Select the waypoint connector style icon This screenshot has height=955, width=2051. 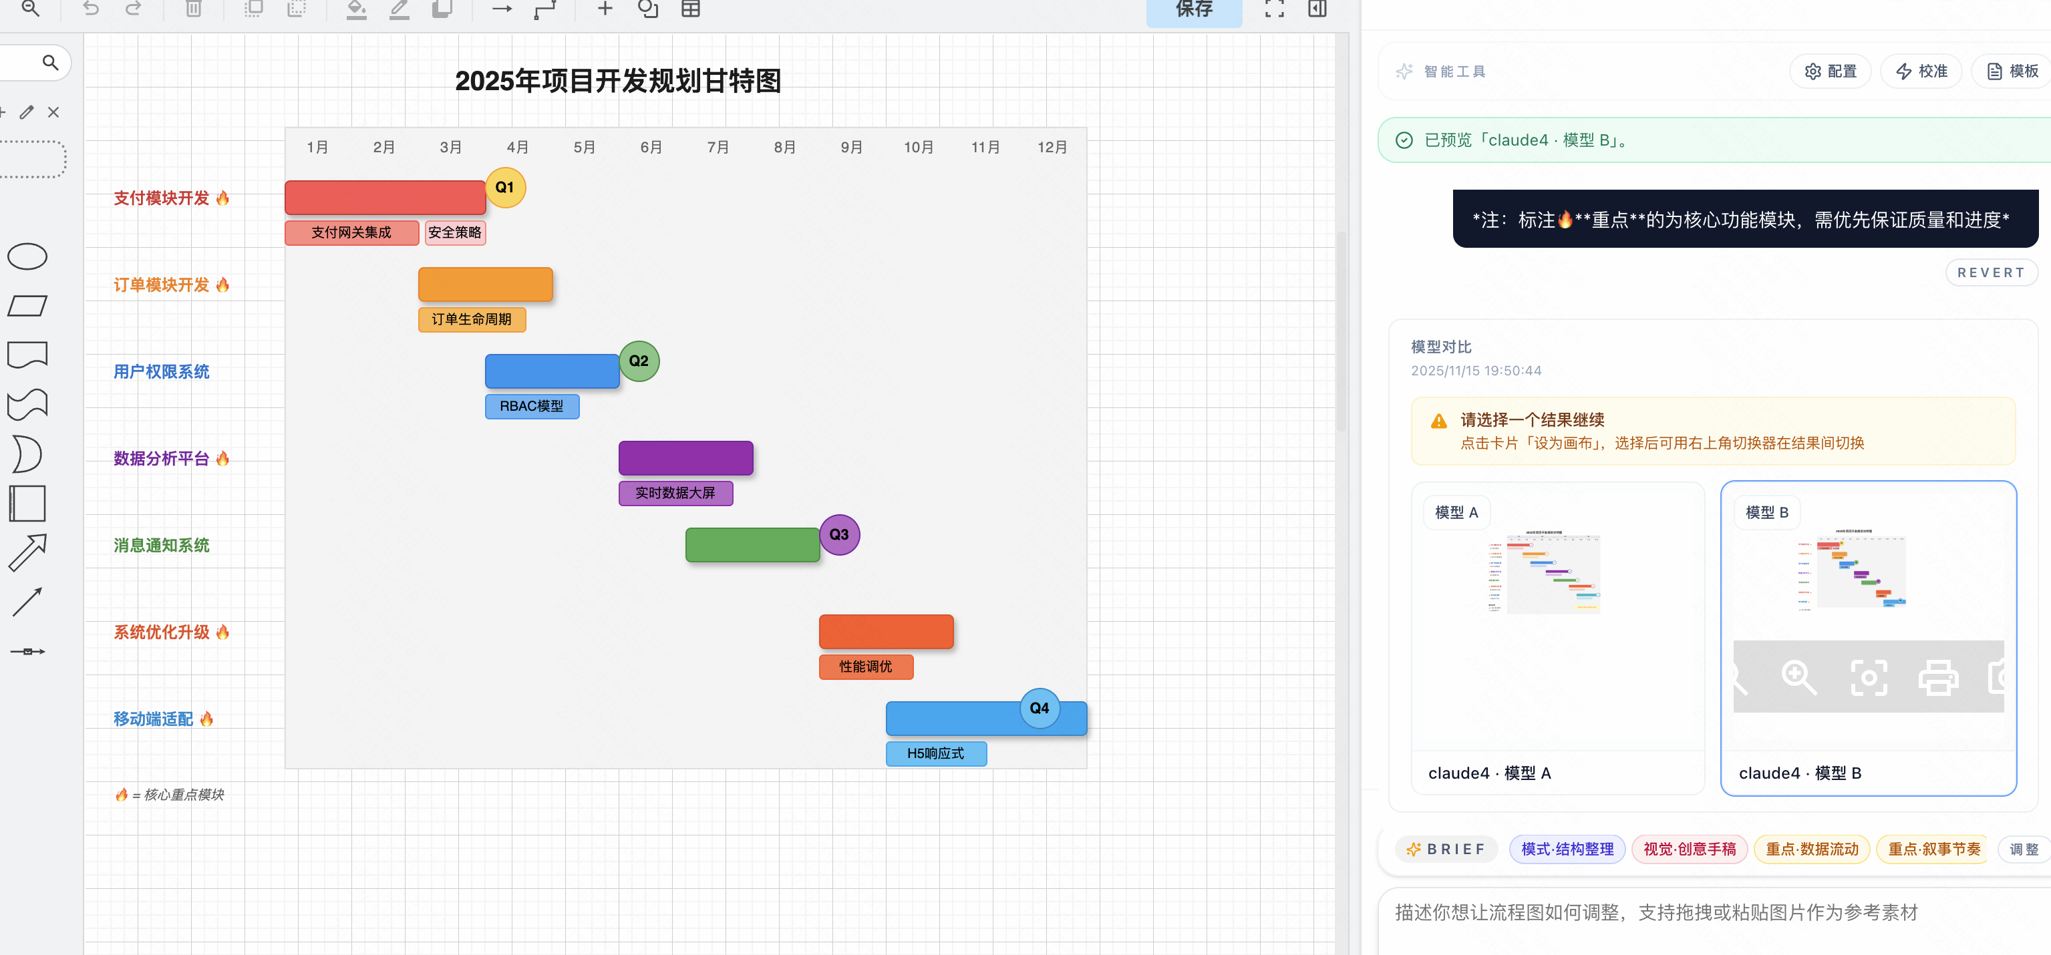pyautogui.click(x=545, y=9)
